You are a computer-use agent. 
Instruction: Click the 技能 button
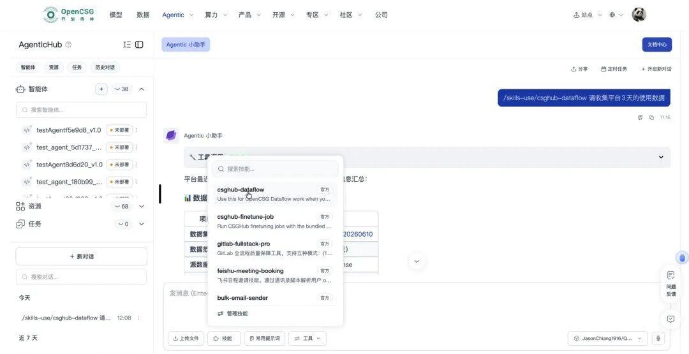pos(224,338)
